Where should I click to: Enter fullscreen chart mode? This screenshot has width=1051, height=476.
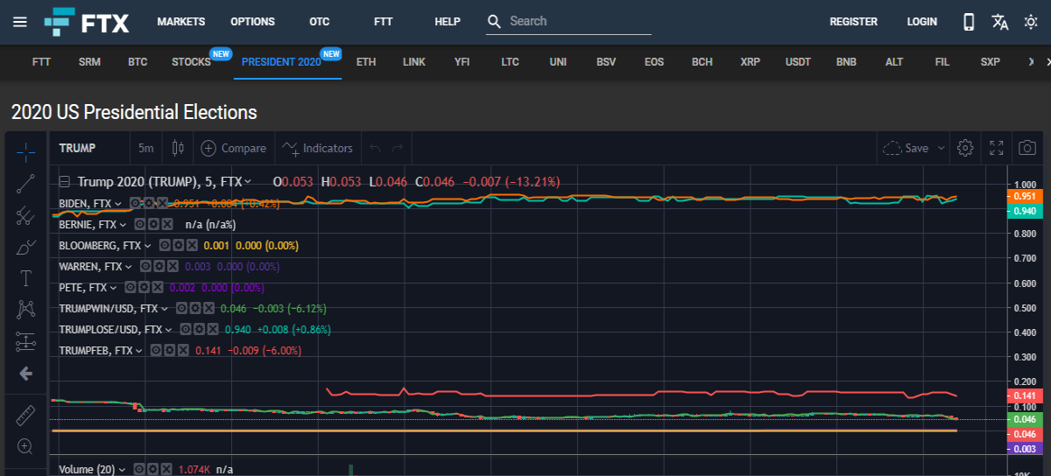[x=997, y=148]
